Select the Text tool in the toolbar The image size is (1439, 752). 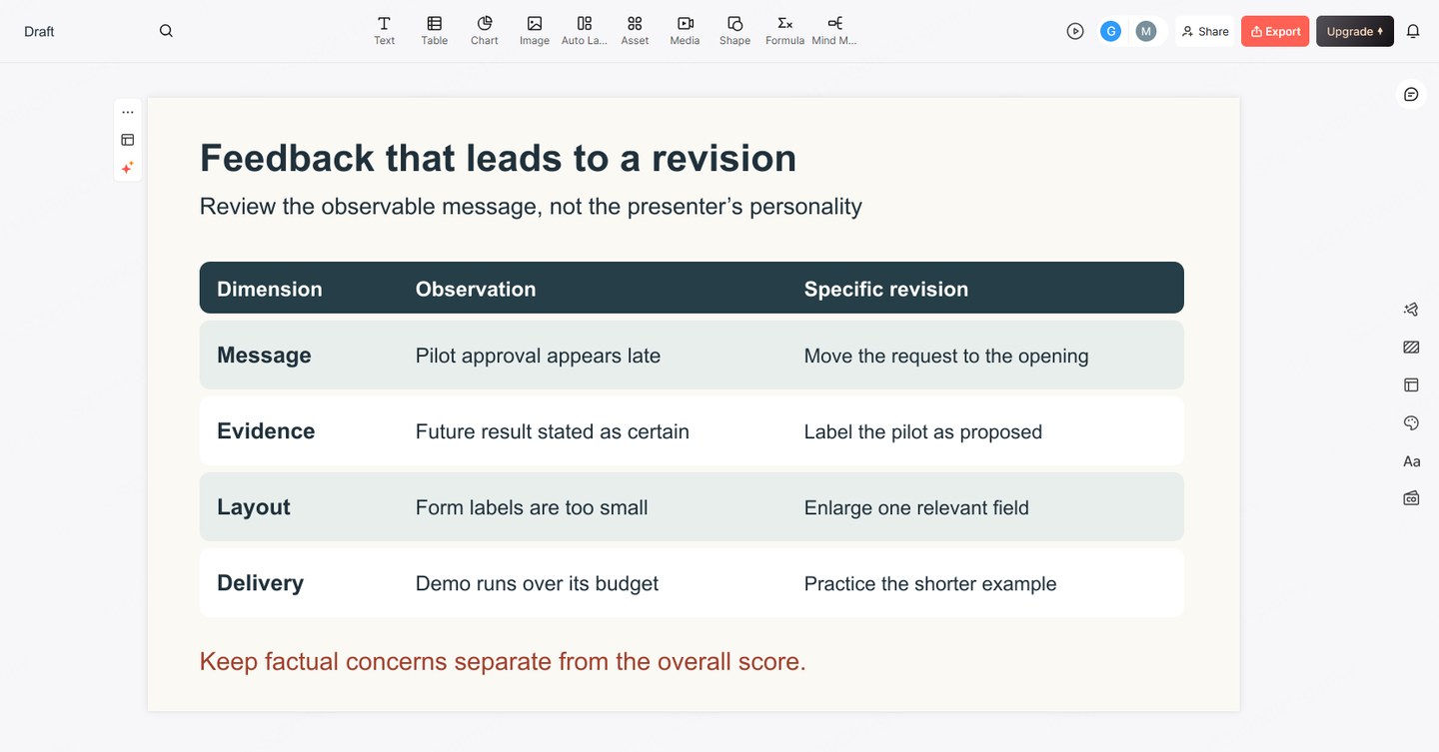point(384,31)
